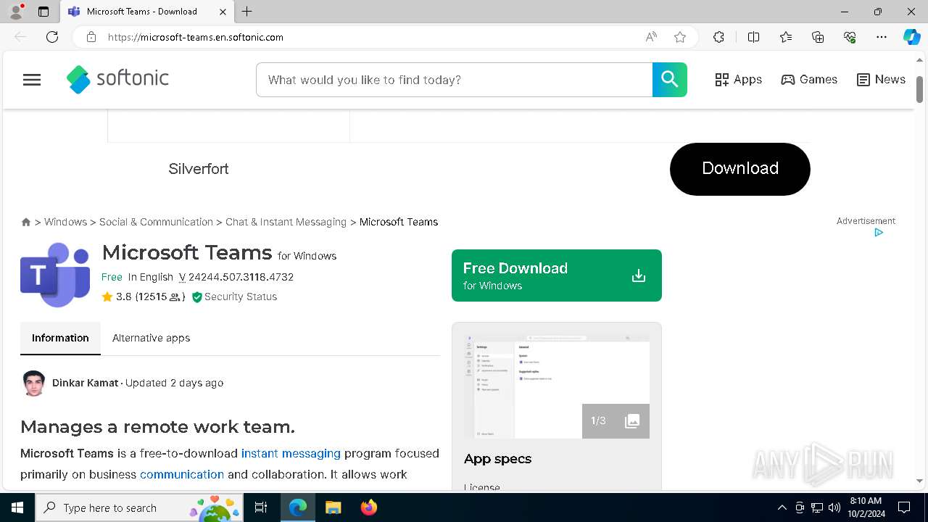Open the Apps section
928x522 pixels.
pos(738,80)
